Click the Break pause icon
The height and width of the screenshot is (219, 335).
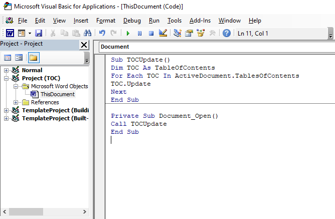pyautogui.click(x=139, y=33)
